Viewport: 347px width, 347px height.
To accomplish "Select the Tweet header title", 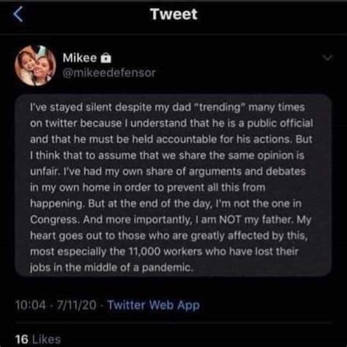I will click(x=173, y=14).
